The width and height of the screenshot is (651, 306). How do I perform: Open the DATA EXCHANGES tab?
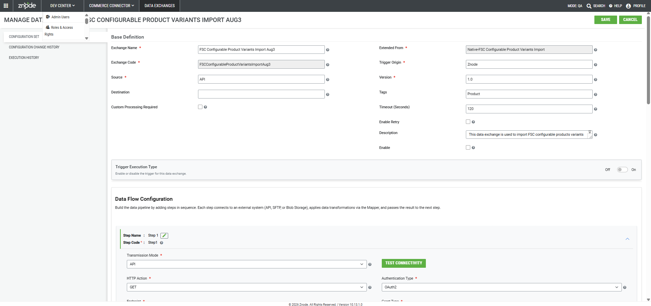[160, 6]
